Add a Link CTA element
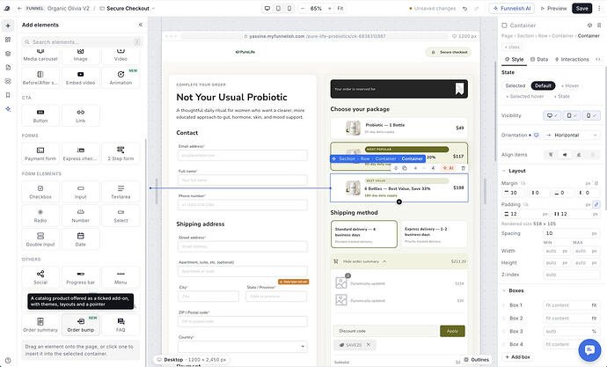This screenshot has width=607, height=367. pos(80,115)
